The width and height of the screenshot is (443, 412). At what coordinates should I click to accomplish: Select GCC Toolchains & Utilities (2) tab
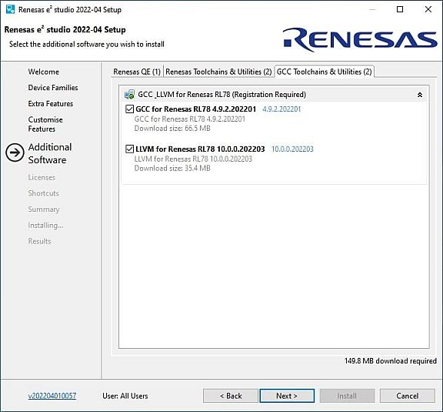pyautogui.click(x=324, y=72)
